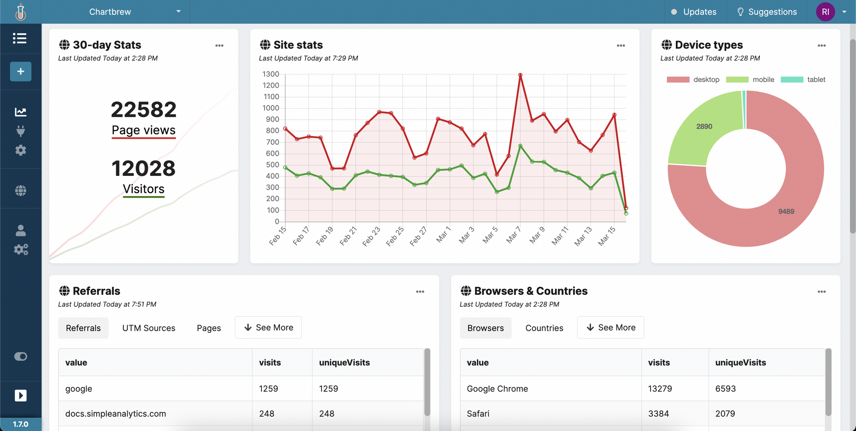This screenshot has height=431, width=856.
Task: Click the Referrals table scrollbar
Action: tap(427, 382)
